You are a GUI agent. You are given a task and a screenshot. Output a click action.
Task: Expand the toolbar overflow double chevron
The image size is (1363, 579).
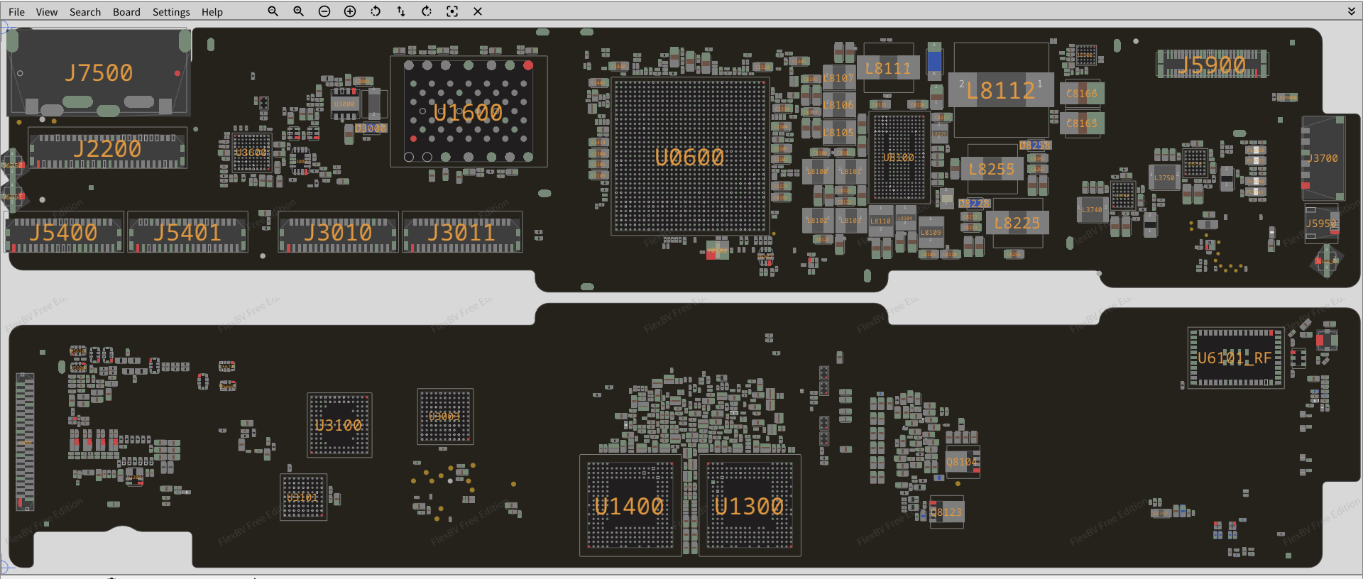point(1352,11)
